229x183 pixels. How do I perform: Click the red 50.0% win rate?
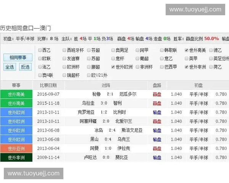(211, 39)
